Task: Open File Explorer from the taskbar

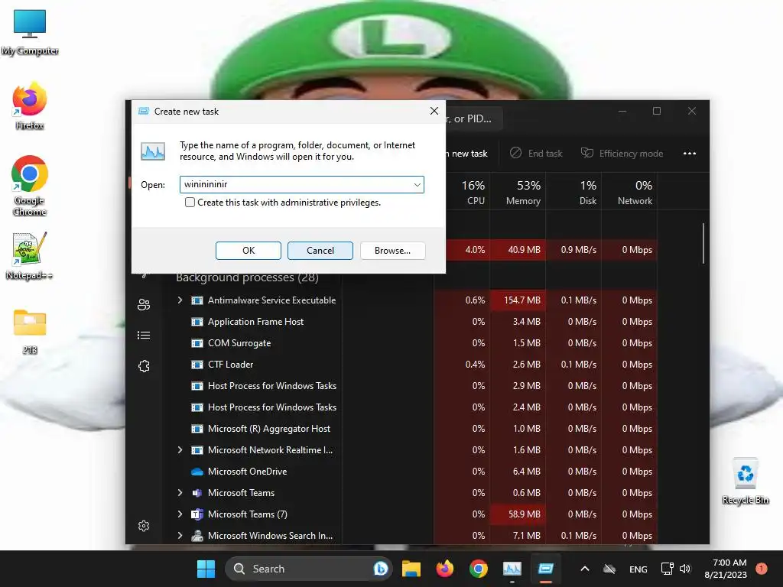Action: click(x=411, y=569)
